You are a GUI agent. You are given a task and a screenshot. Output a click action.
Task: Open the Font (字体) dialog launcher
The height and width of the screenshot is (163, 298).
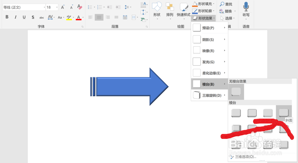pyautogui.click(x=83, y=27)
